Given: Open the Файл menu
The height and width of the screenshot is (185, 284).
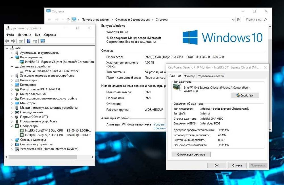Looking at the screenshot, I should (x=10, y=35).
